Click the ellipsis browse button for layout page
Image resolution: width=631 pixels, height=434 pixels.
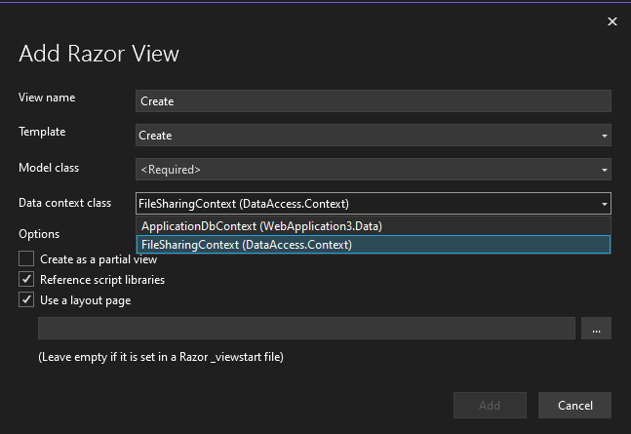(596, 329)
